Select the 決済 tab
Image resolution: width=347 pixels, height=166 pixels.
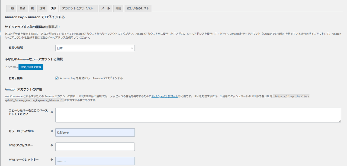54,8
